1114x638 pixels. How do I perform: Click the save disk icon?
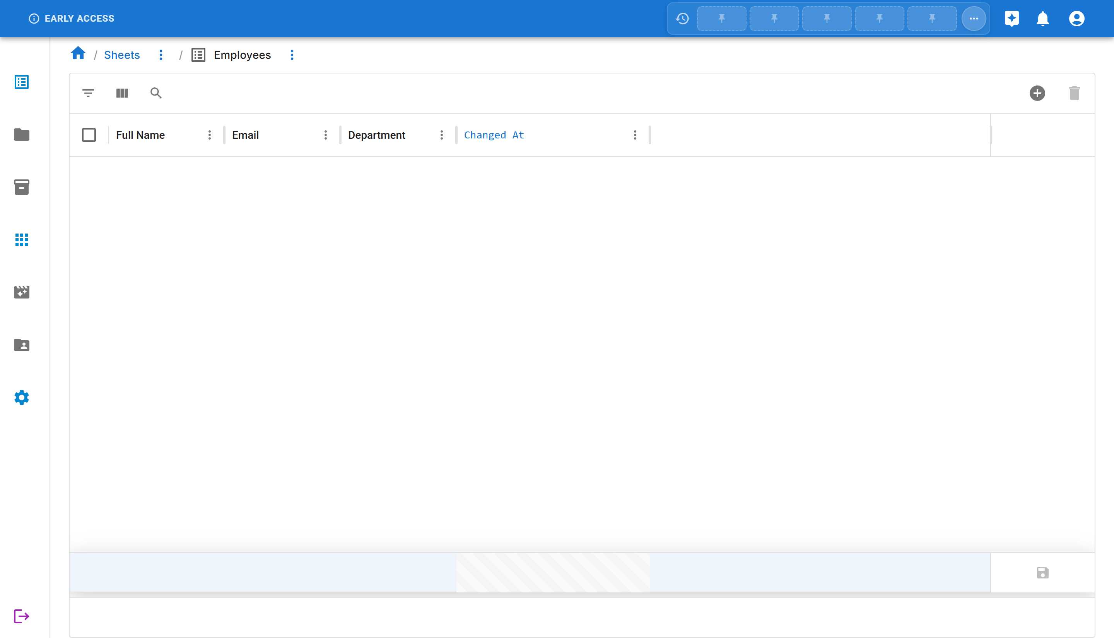pos(1042,572)
